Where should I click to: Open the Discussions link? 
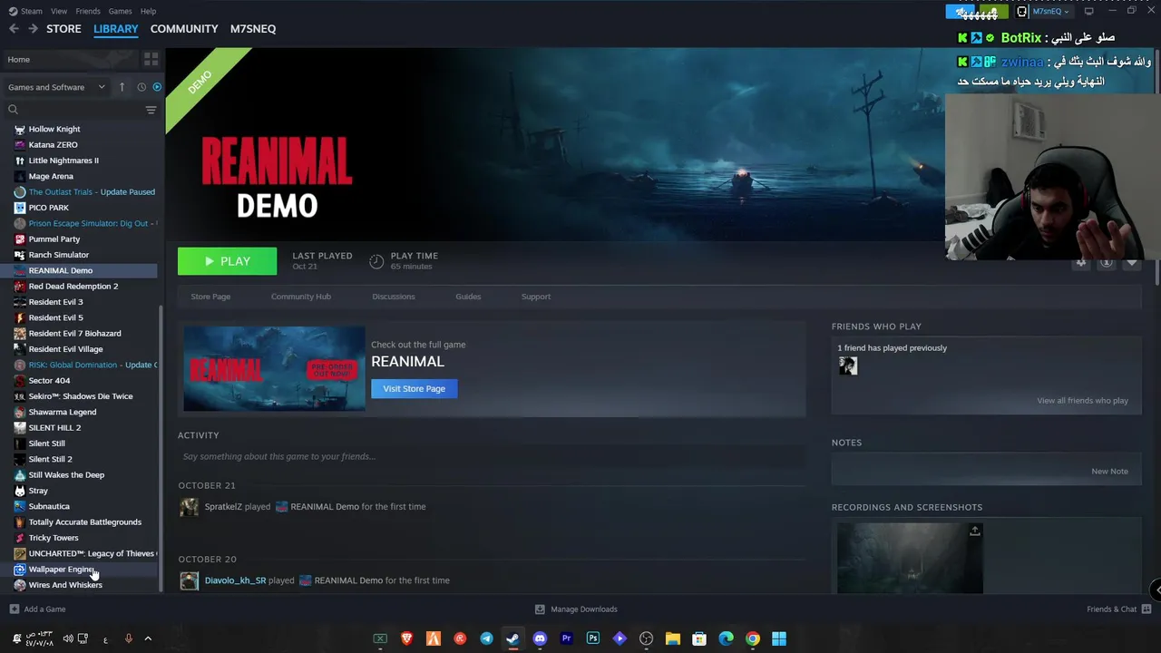point(394,297)
